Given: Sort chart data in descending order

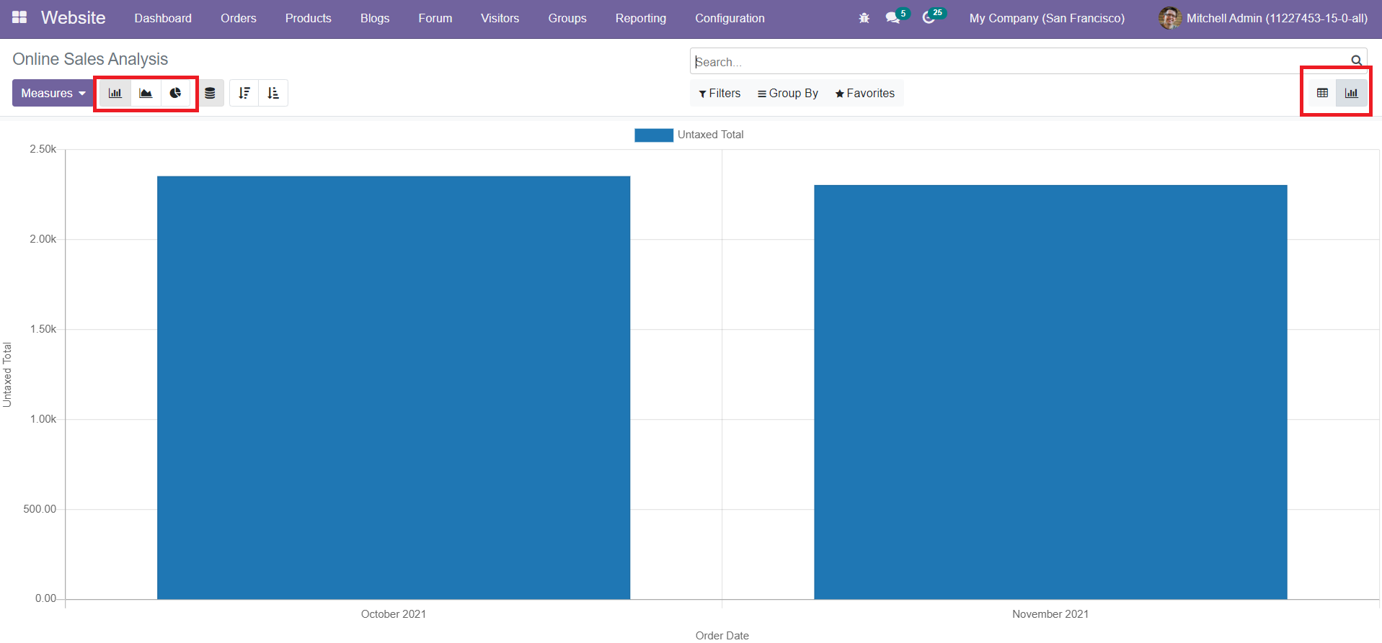Looking at the screenshot, I should pyautogui.click(x=244, y=93).
